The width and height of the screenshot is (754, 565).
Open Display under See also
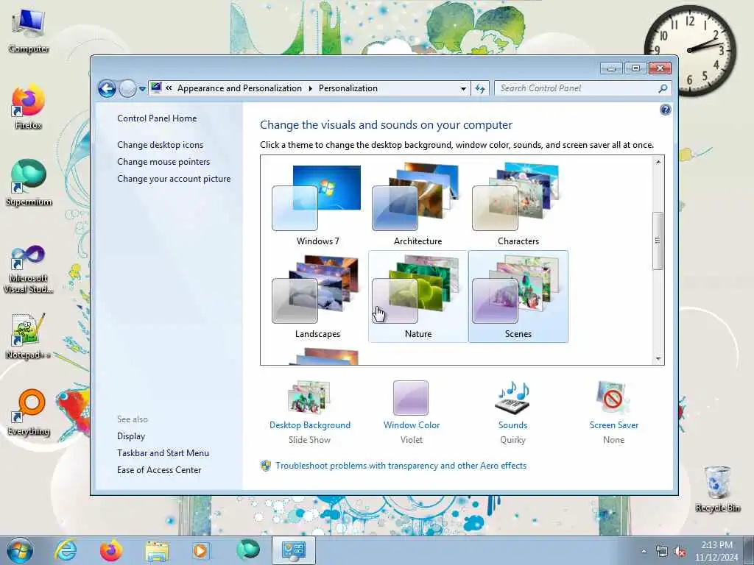[x=131, y=436]
